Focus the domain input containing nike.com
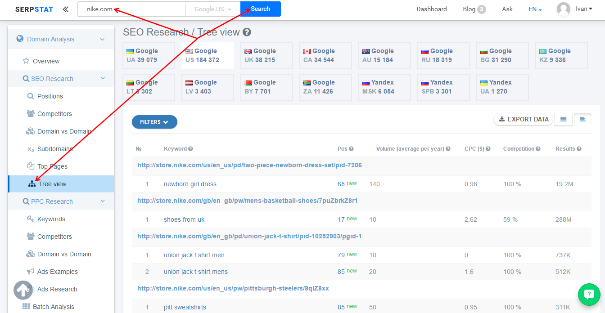The width and height of the screenshot is (605, 313). coord(131,9)
